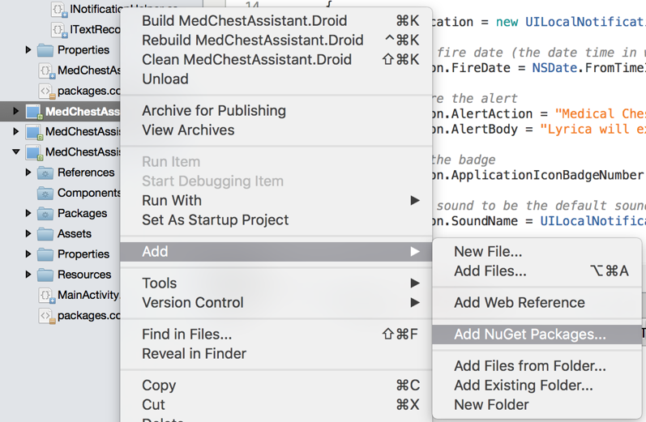Click the References folder icon

click(x=45, y=173)
